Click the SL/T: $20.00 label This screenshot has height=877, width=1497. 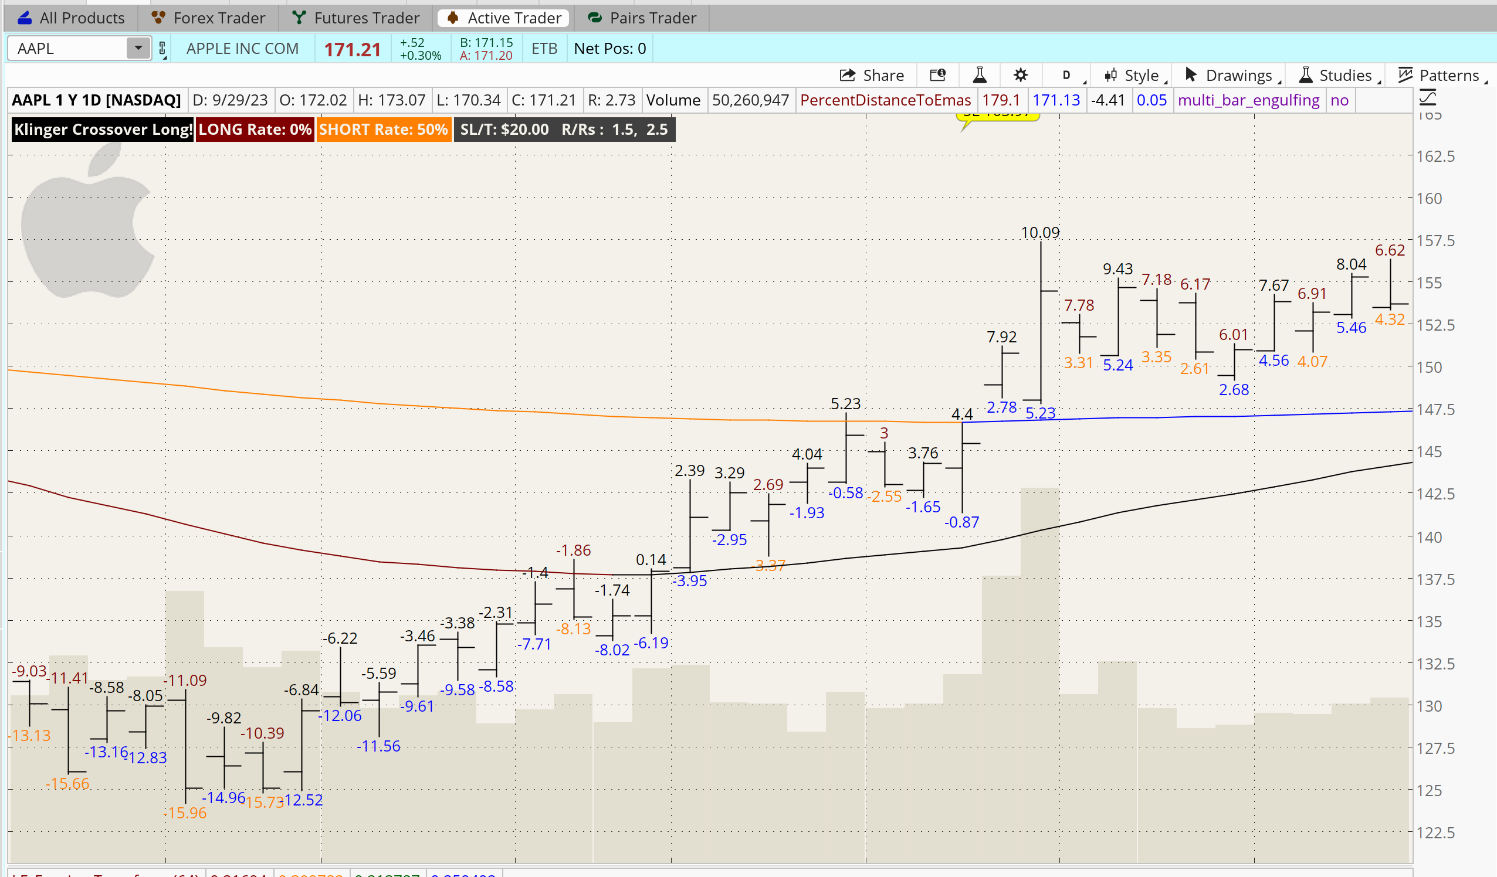pos(504,130)
